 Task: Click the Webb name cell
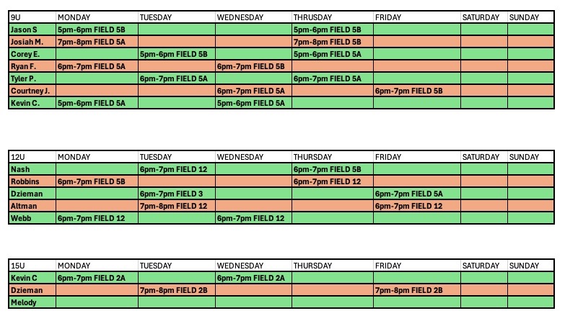(32, 218)
